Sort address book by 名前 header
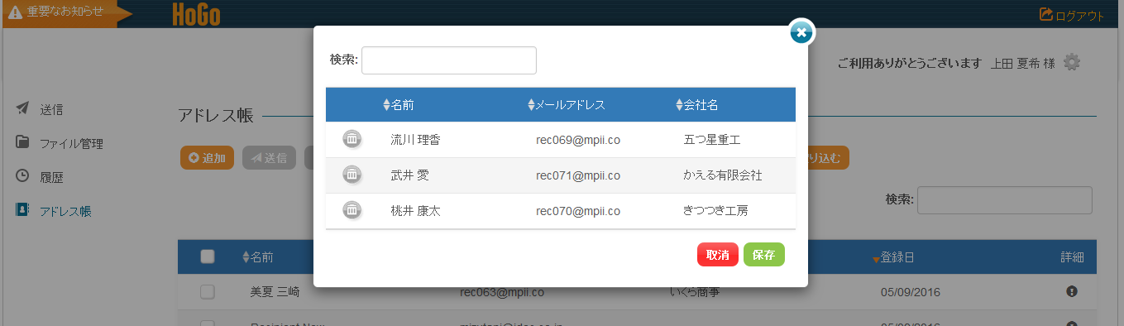 258,257
